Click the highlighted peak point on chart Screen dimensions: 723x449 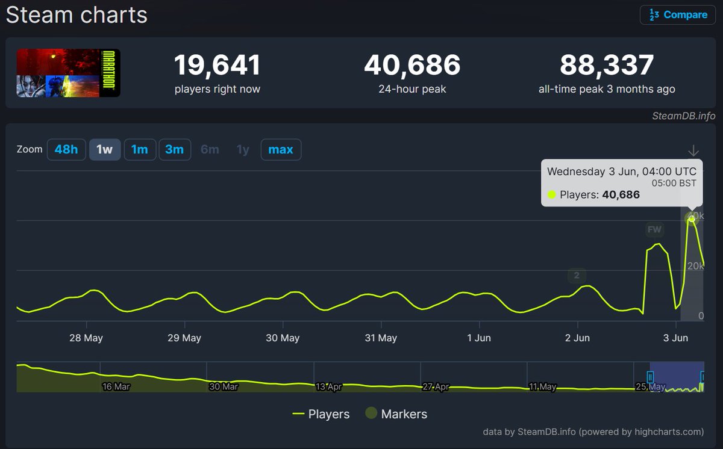click(x=692, y=219)
